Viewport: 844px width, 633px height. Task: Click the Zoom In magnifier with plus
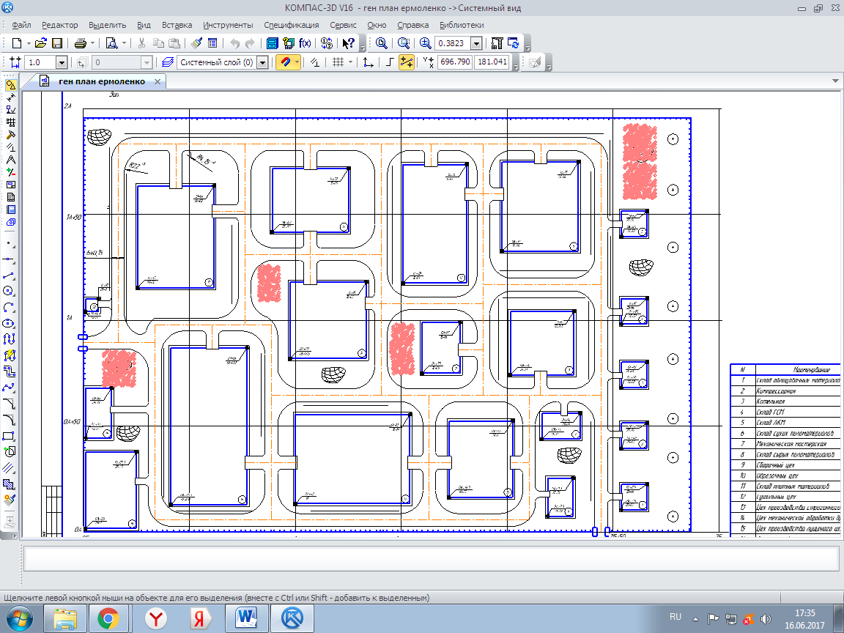[x=425, y=43]
